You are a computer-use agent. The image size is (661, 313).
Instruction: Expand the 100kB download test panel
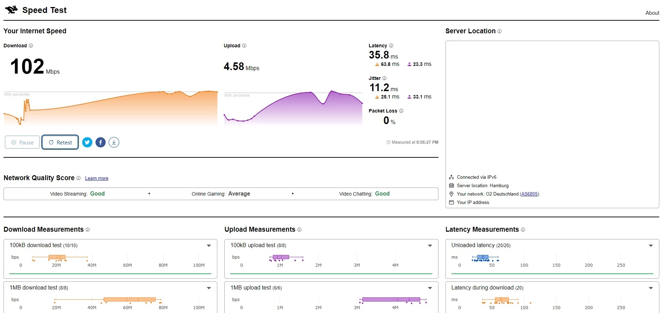[209, 246]
